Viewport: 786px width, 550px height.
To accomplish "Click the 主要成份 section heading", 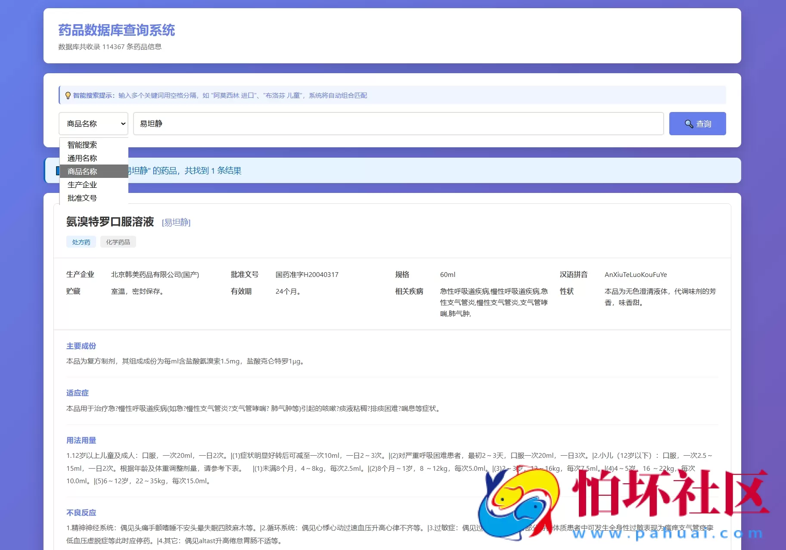I will tap(81, 346).
